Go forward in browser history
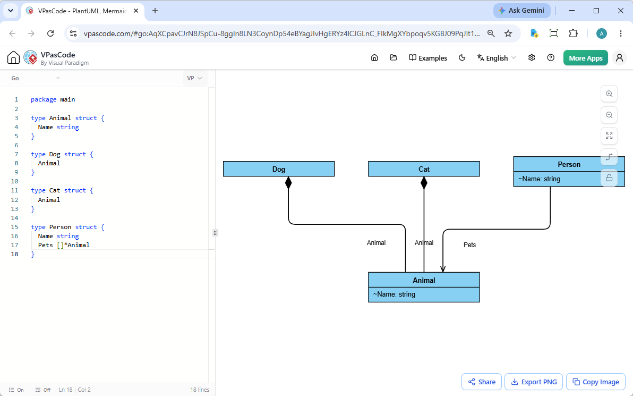Viewport: 633px width, 396px height. pos(31,33)
